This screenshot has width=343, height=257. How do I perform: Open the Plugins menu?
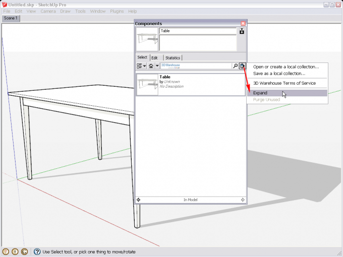(x=117, y=11)
